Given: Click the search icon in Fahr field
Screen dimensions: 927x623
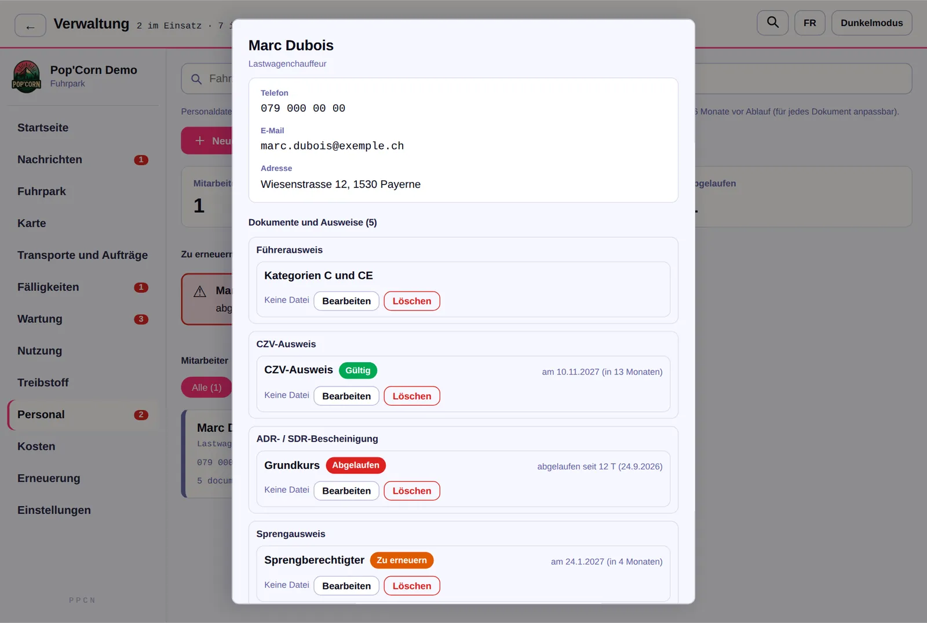Looking at the screenshot, I should 196,79.
